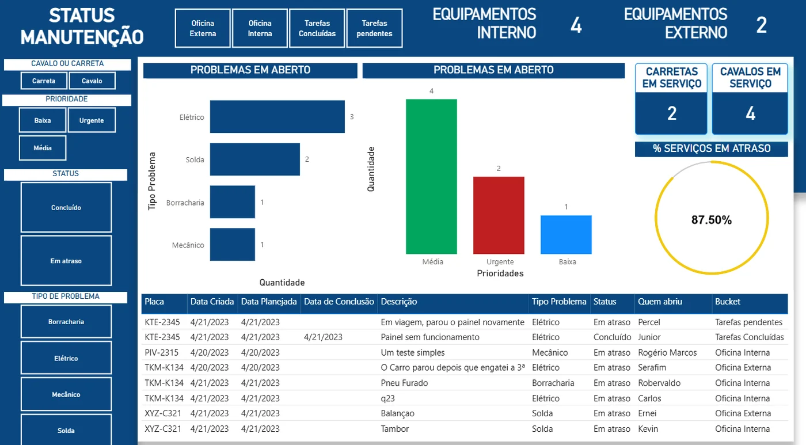Viewport: 806px width, 445px height.
Task: Pick Elétrico in the Tipo de Problema slicer
Action: click(x=66, y=358)
